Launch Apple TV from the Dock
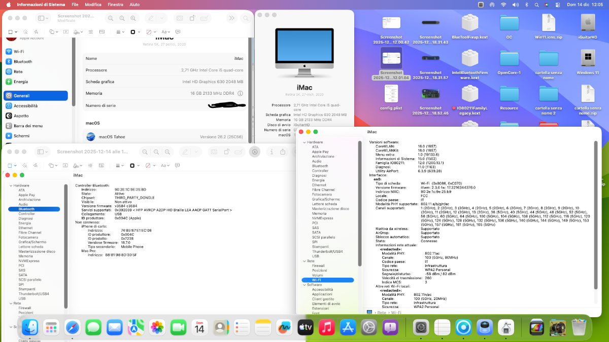 coord(306,327)
